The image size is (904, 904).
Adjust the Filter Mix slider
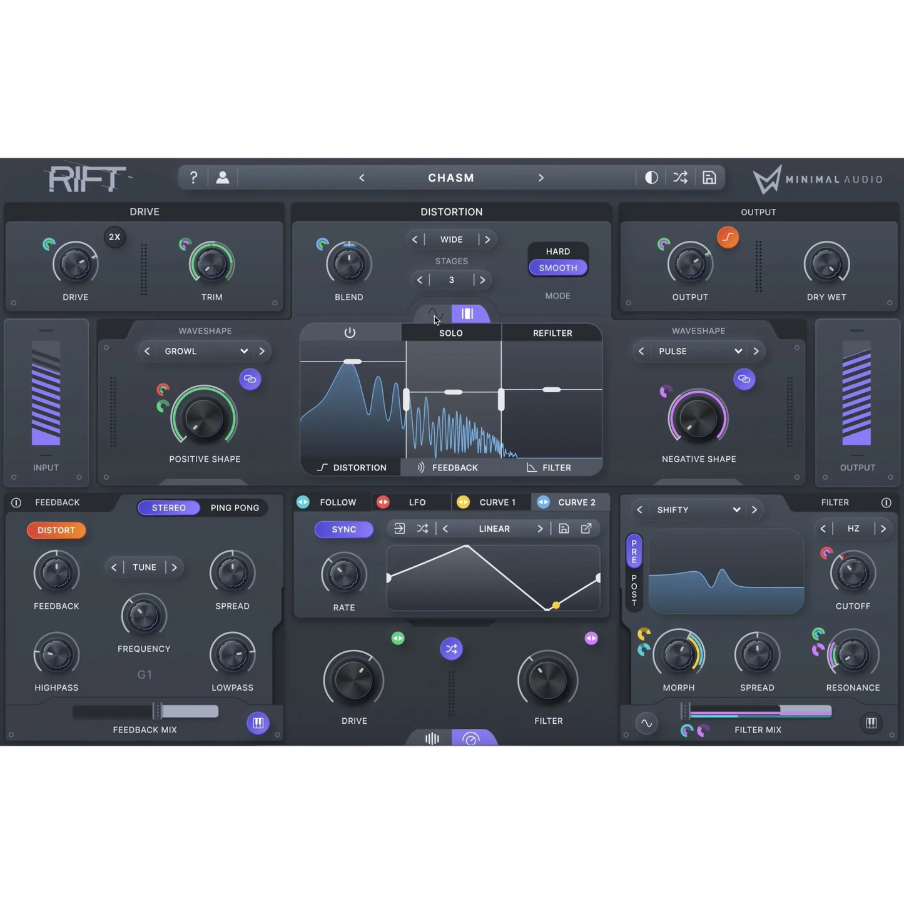pos(758,711)
